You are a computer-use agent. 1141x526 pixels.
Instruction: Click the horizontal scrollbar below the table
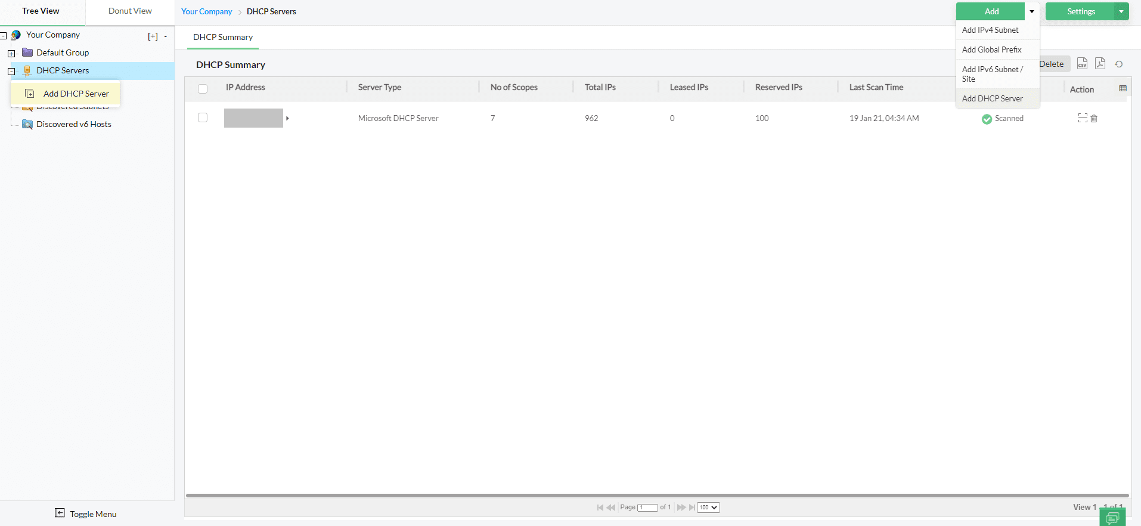657,495
